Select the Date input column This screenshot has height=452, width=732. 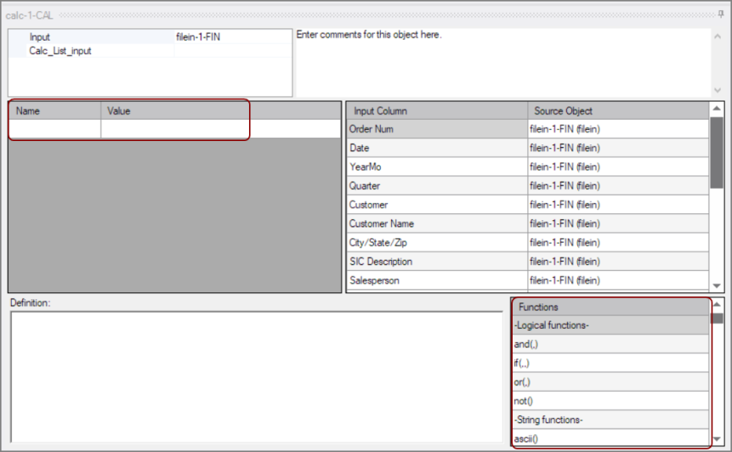click(x=437, y=148)
